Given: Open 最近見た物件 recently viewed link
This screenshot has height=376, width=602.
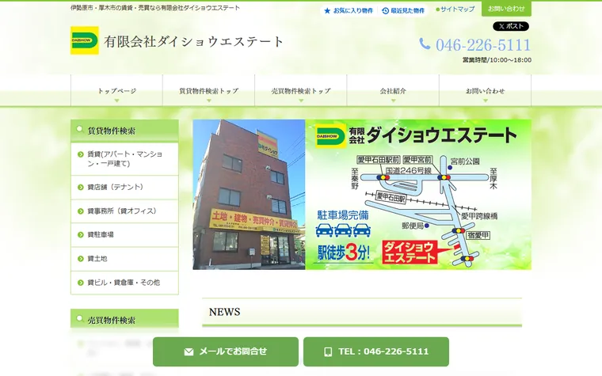Looking at the screenshot, I should click(x=403, y=11).
